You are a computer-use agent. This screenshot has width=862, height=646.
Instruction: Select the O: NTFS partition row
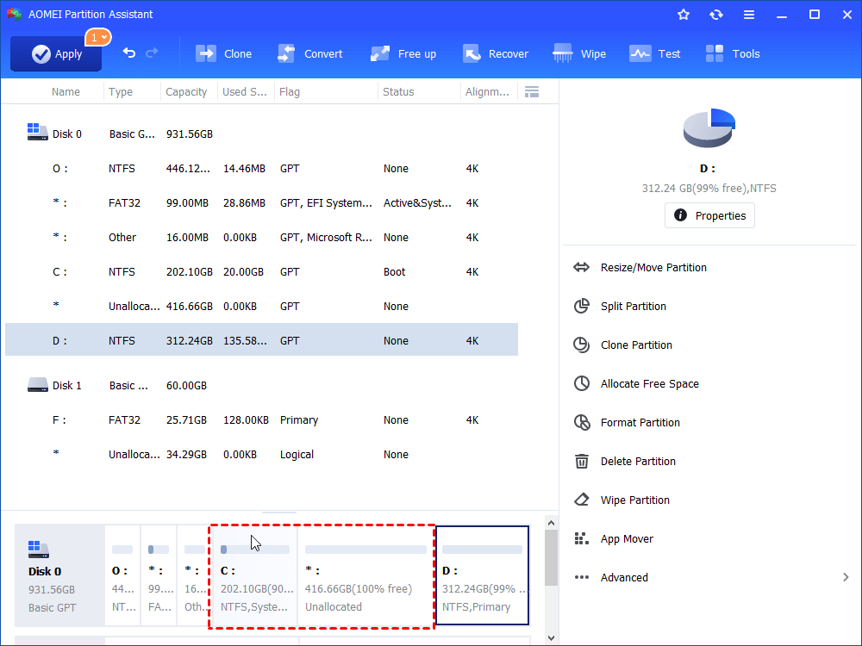262,169
